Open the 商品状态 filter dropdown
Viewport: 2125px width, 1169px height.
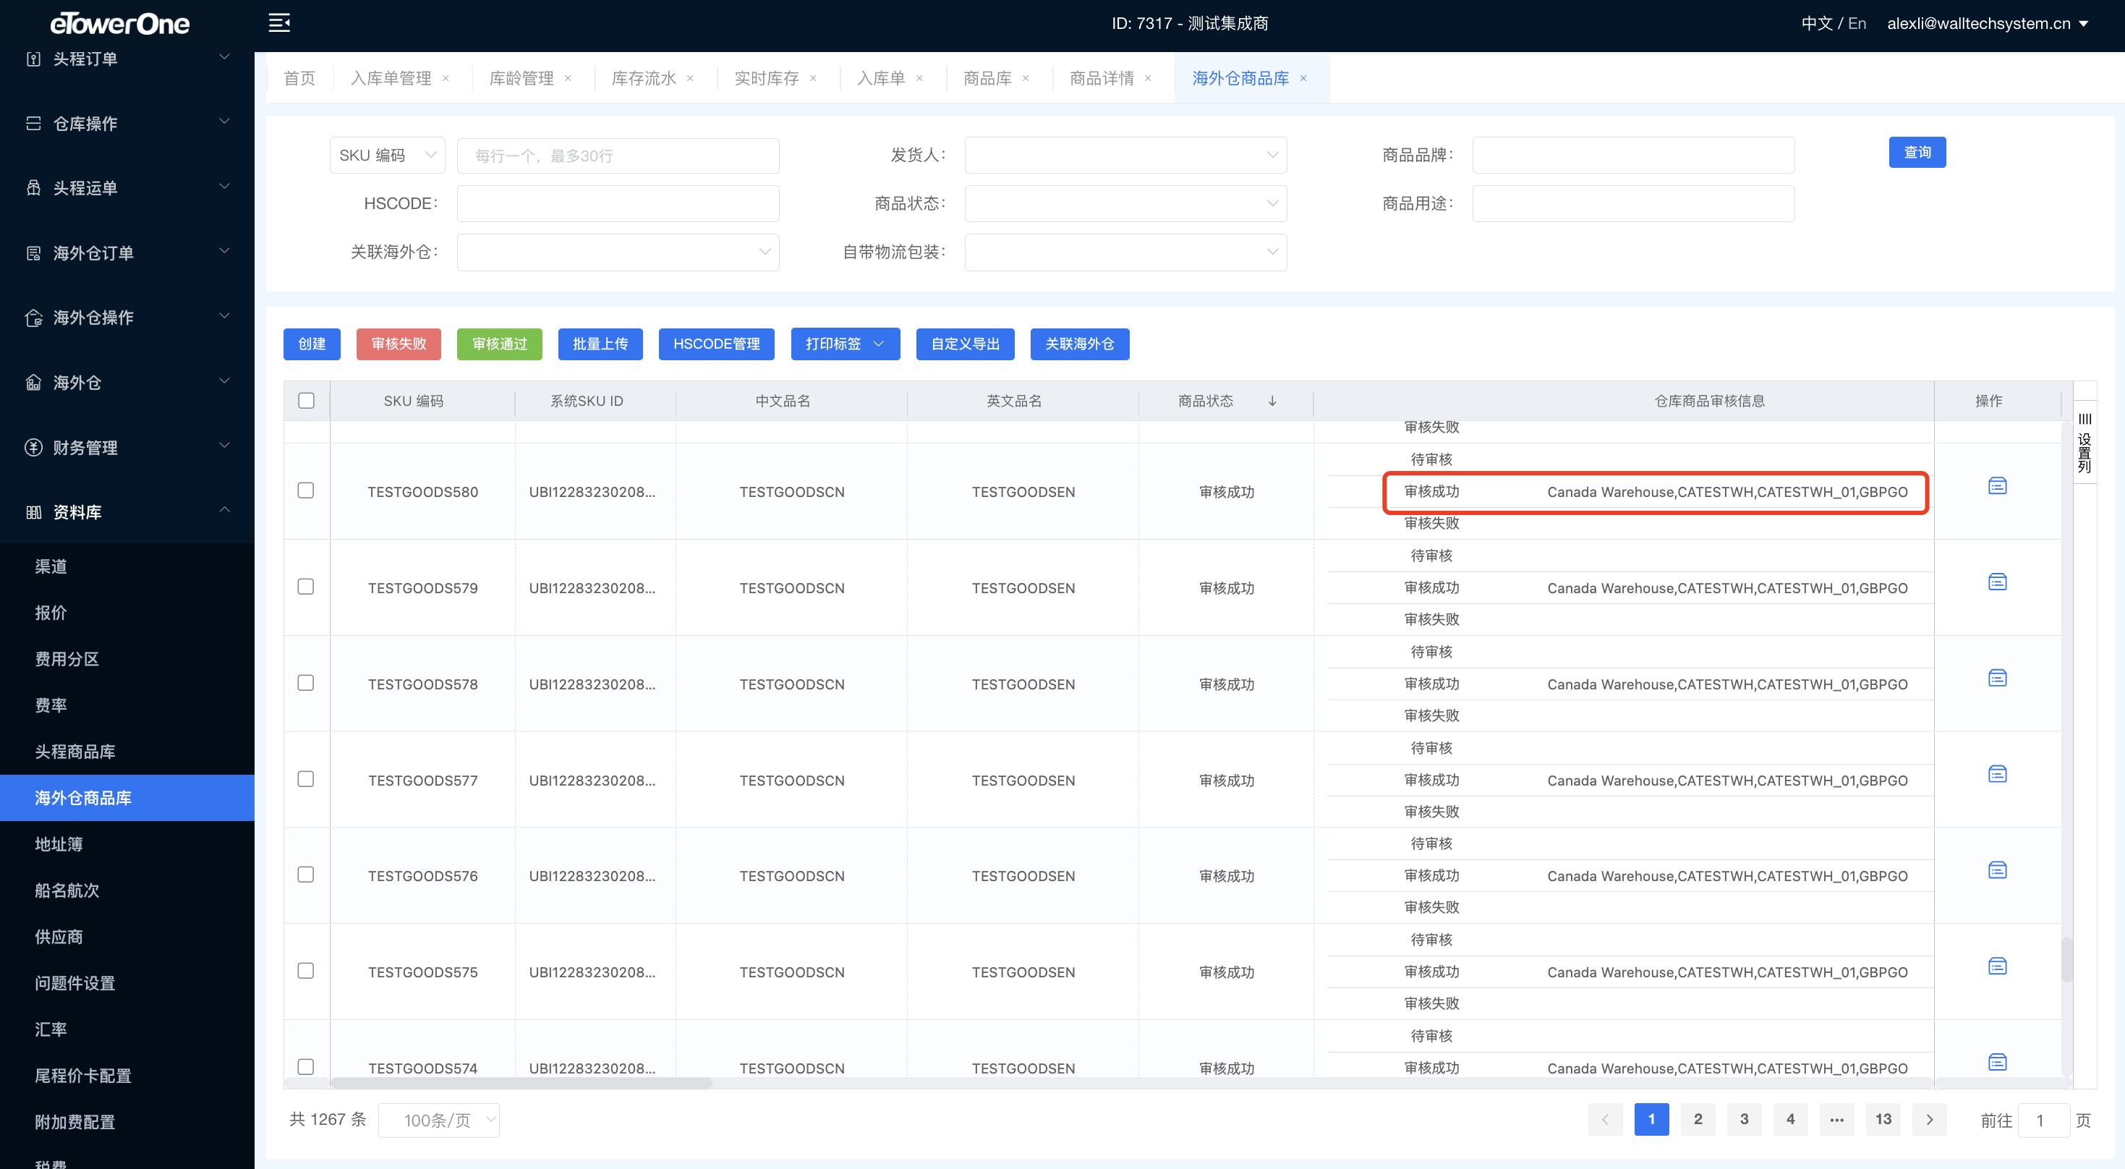pyautogui.click(x=1125, y=204)
